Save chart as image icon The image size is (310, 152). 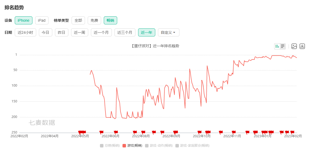tap(294, 46)
